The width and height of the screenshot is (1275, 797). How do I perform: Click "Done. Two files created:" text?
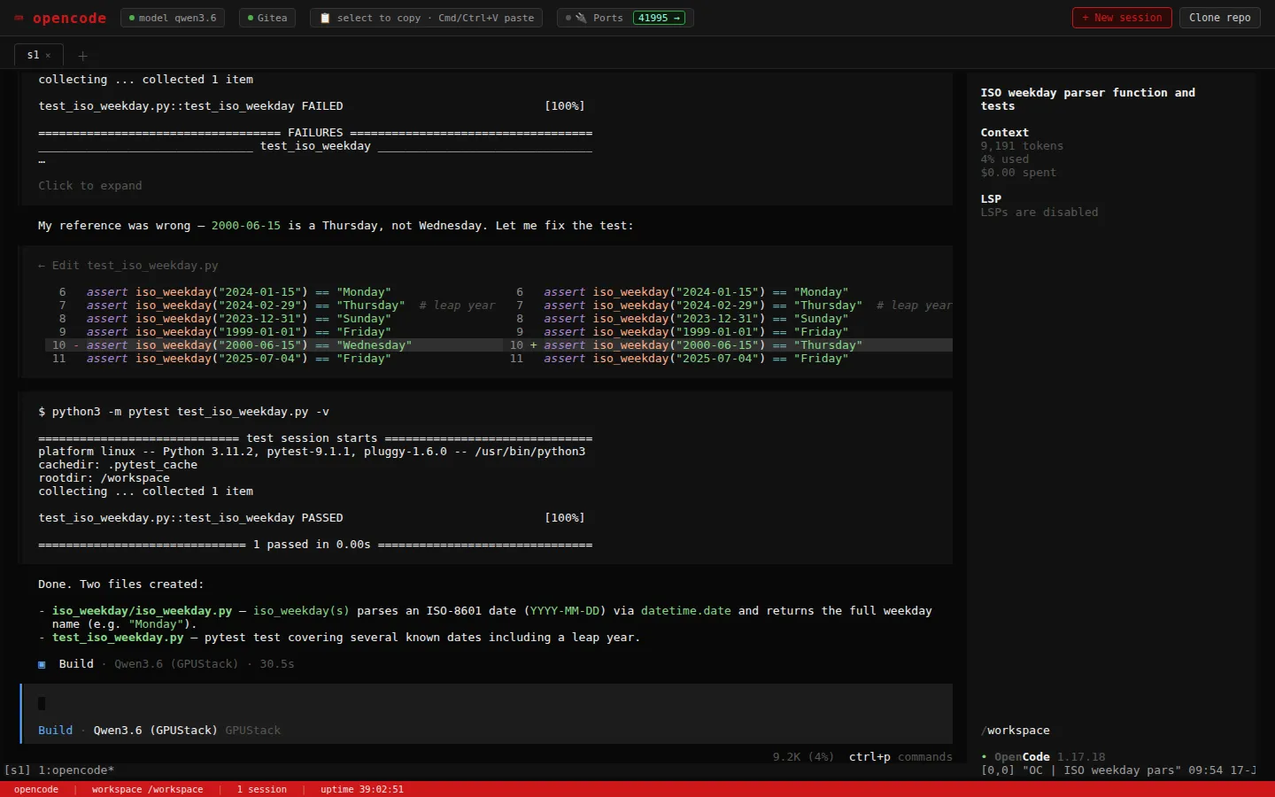click(x=120, y=584)
